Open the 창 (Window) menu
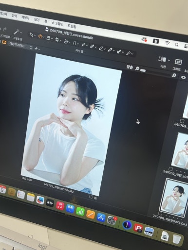This screenshot has height=250, width=188. pyautogui.click(x=46, y=21)
